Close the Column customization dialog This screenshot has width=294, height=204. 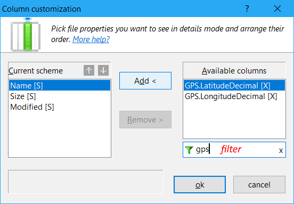(x=277, y=9)
